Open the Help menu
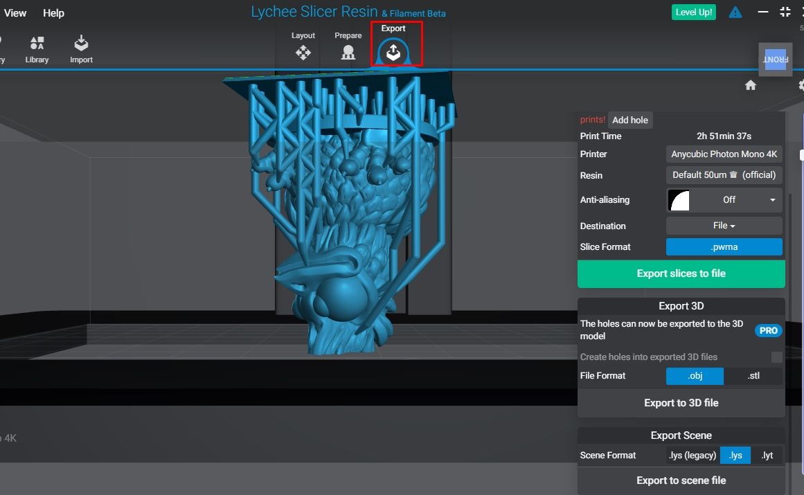 [x=53, y=13]
